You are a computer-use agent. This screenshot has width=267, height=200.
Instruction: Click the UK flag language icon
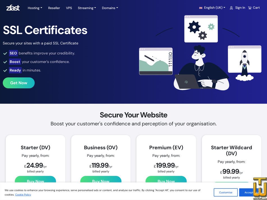coord(201,8)
